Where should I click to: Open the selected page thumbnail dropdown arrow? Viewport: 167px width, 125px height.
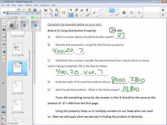[21, 63]
